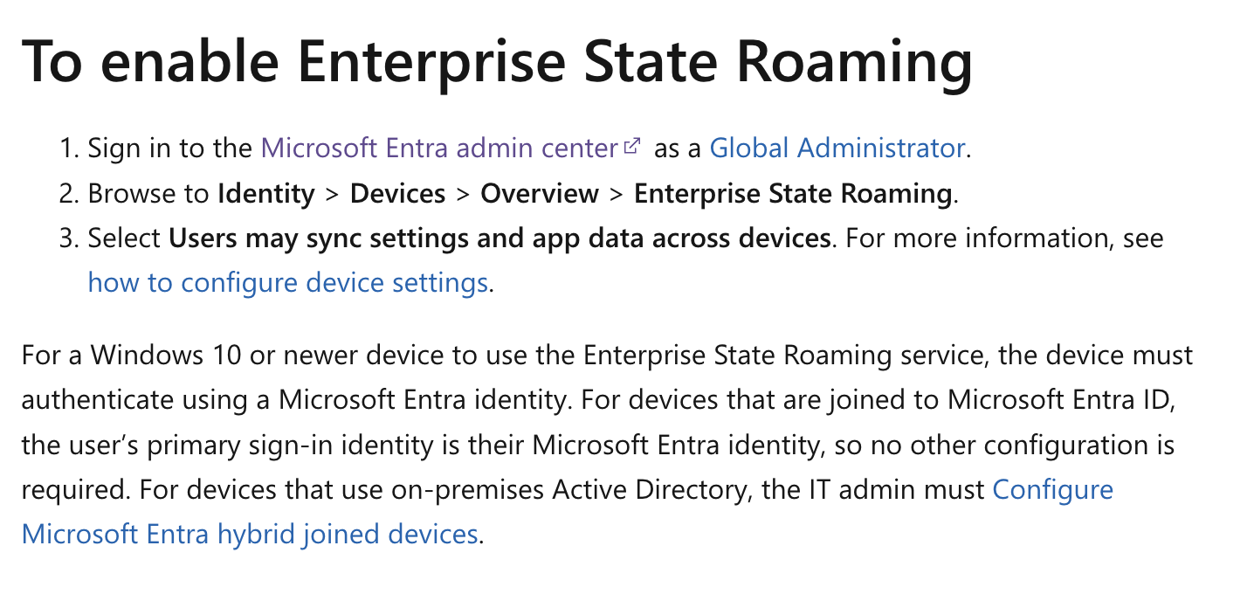Click list number 2 marker

coord(69,193)
